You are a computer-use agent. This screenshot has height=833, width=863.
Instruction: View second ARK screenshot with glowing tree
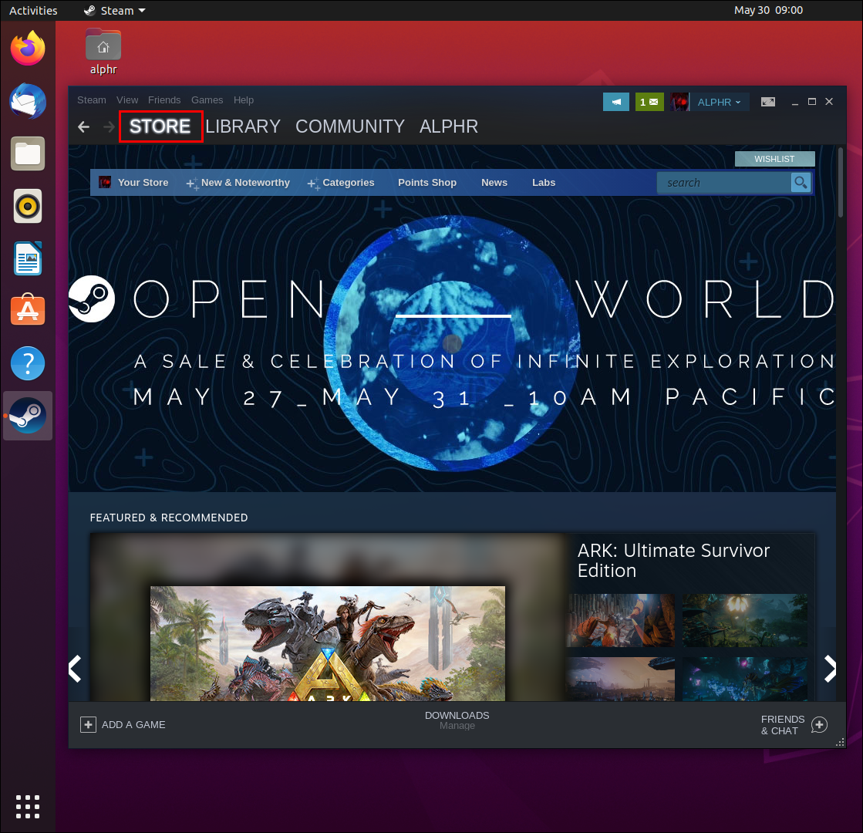745,620
